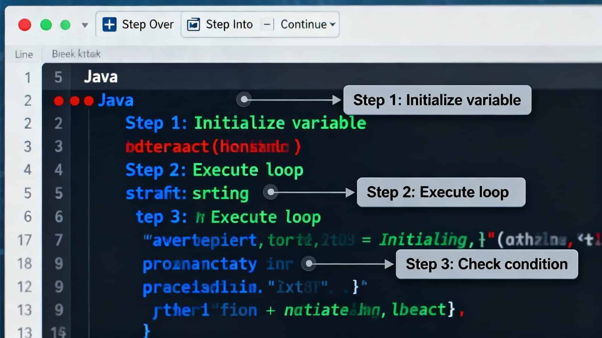This screenshot has width=602, height=338.
Task: Open the Continue dropdown arrow
Action: point(333,24)
